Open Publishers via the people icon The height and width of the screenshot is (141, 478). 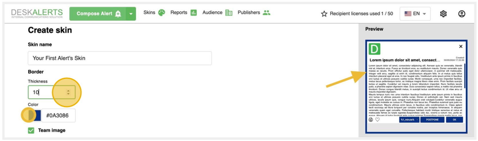pos(267,13)
